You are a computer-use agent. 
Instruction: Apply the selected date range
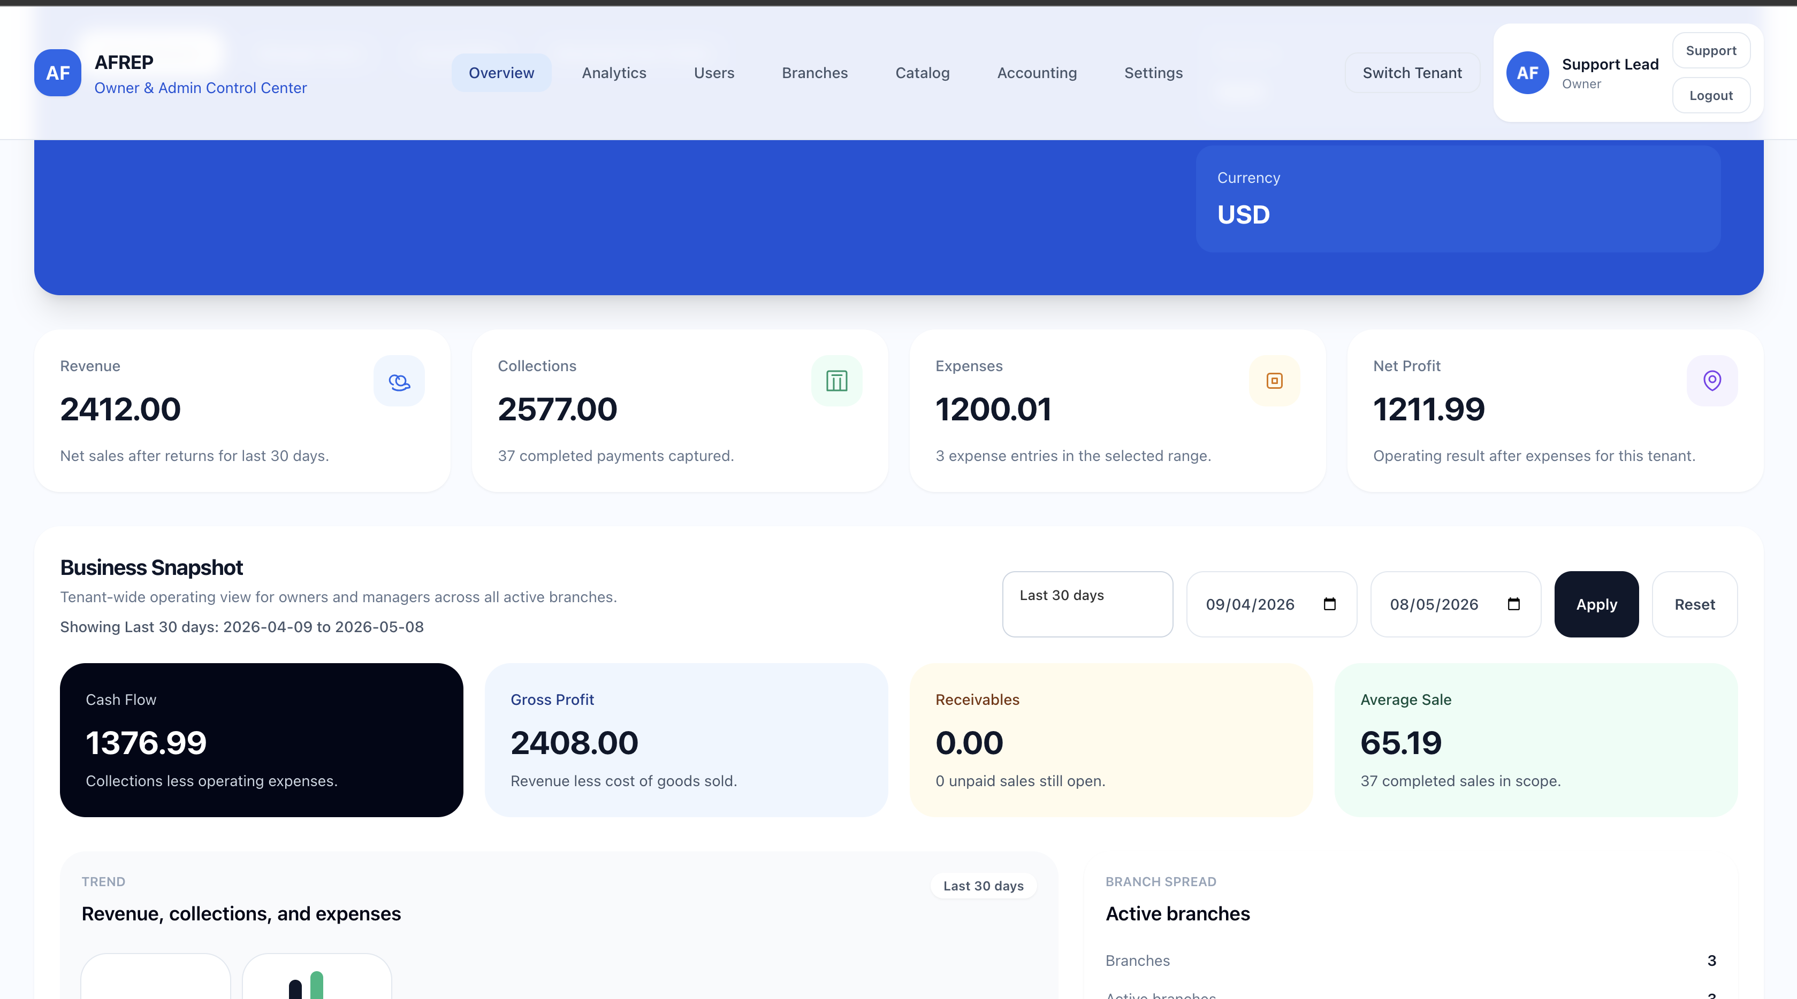[x=1596, y=604]
